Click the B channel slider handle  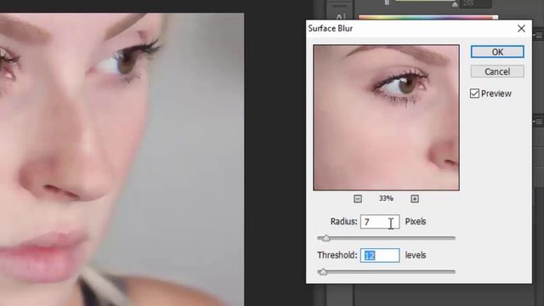[x=455, y=4]
